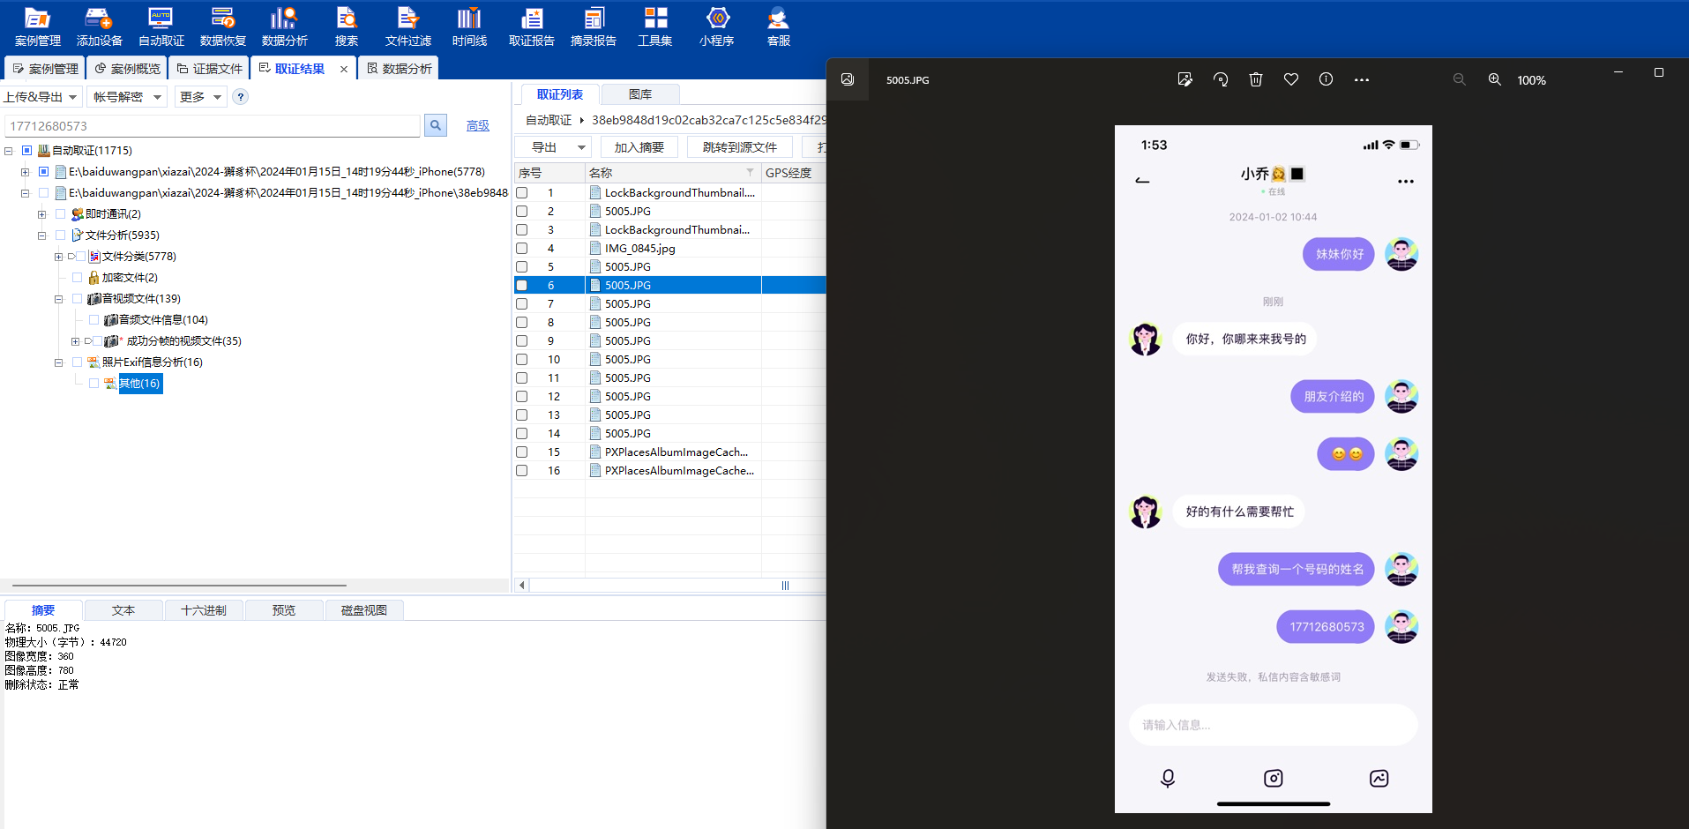1689x829 pixels.
Task: Click the gallery icon left of 5005.JPG title
Action: point(848,79)
